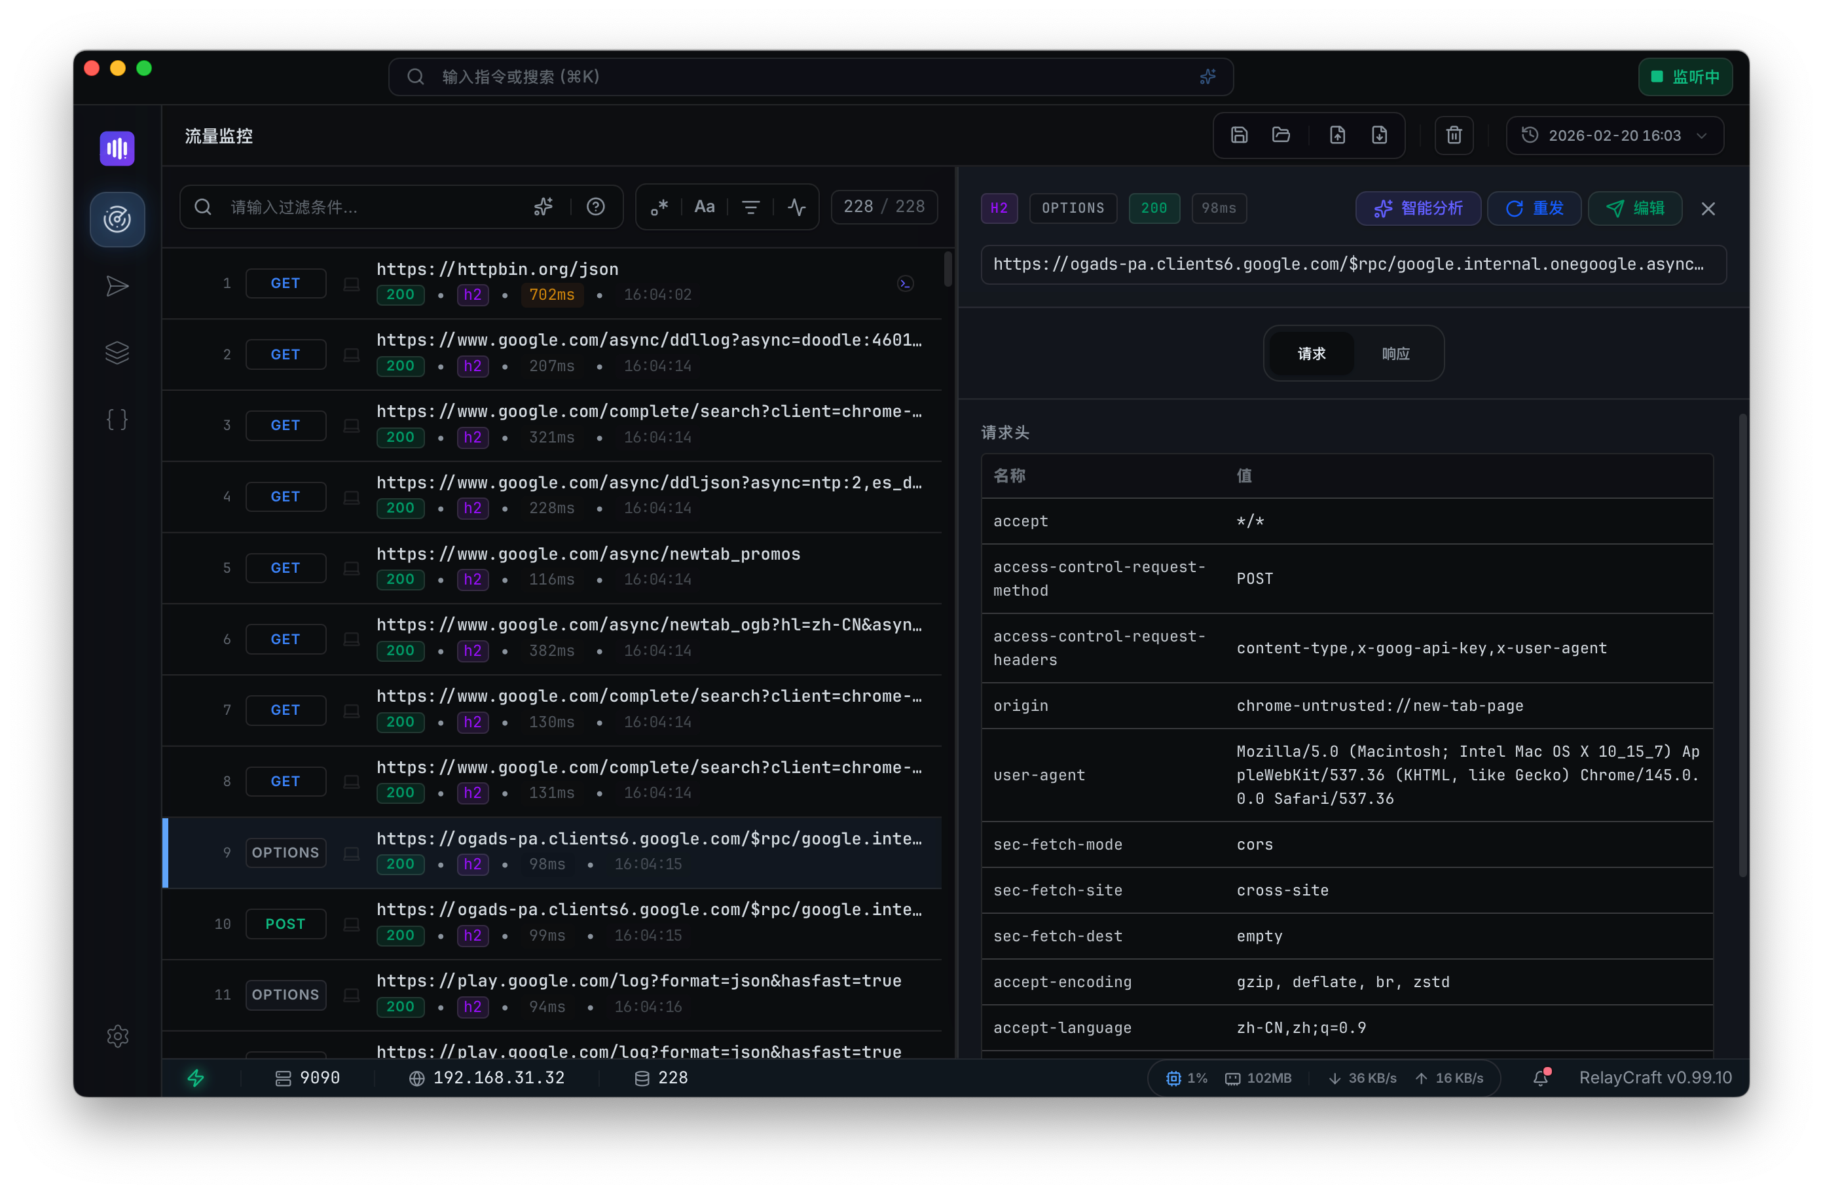1823x1194 pixels.
Task: Click the trash clear-traffic icon
Action: 1453,136
